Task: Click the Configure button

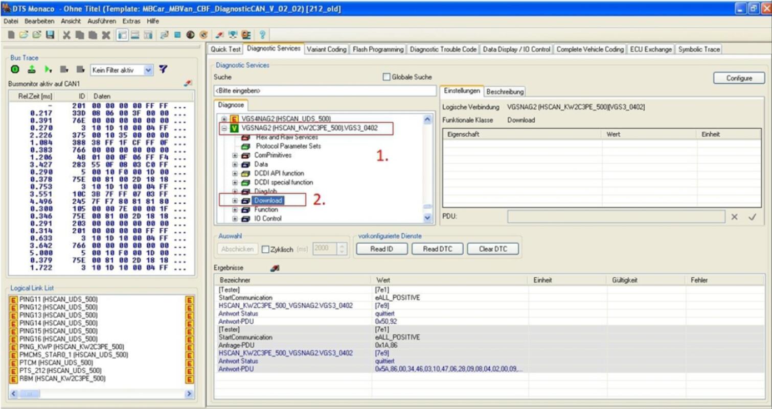Action: pyautogui.click(x=739, y=78)
